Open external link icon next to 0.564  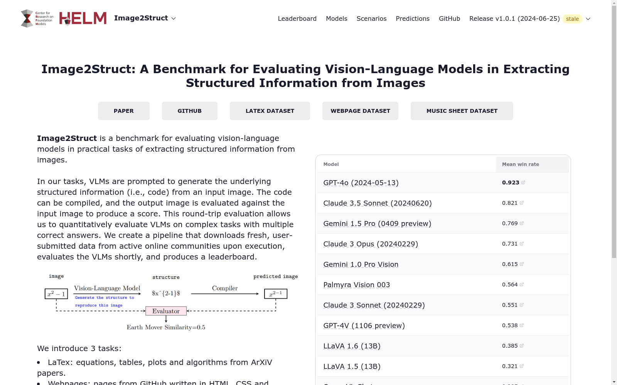[x=522, y=285]
